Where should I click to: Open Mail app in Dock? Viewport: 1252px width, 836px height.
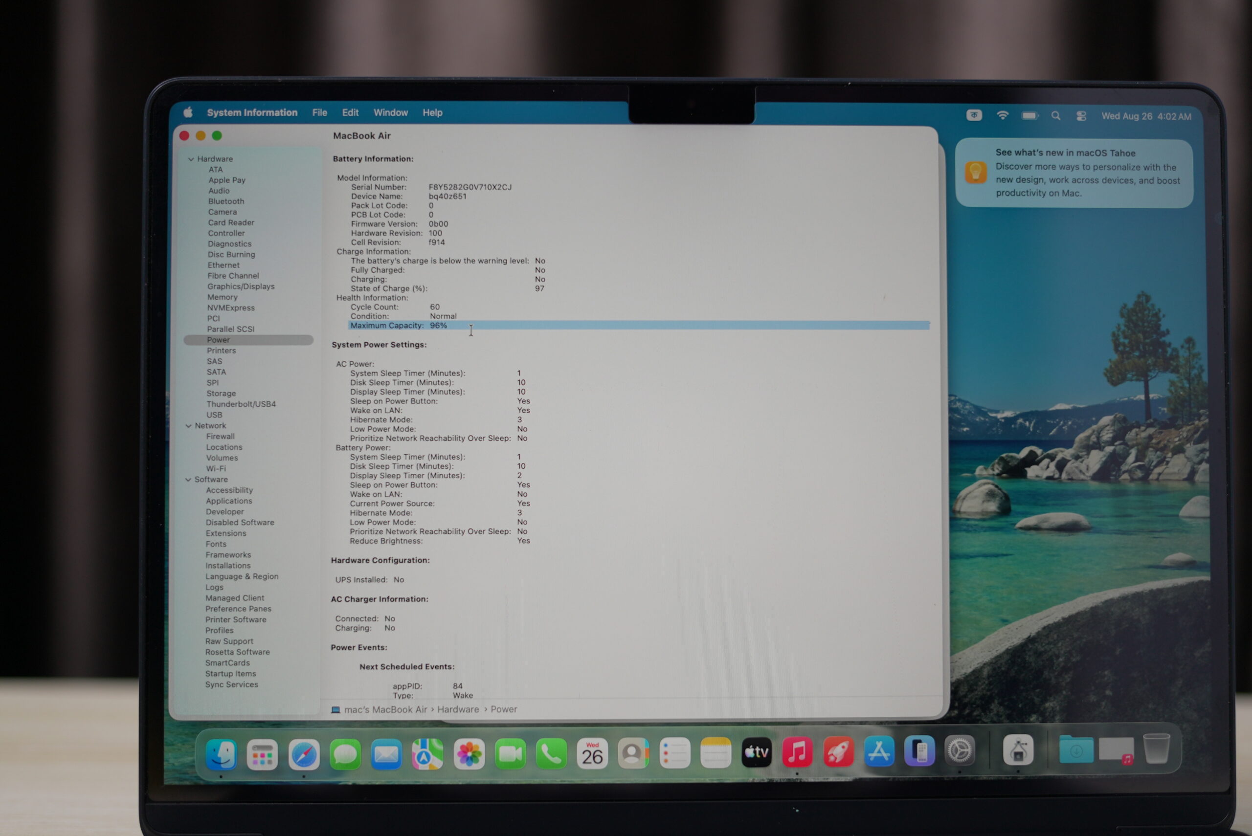point(386,754)
